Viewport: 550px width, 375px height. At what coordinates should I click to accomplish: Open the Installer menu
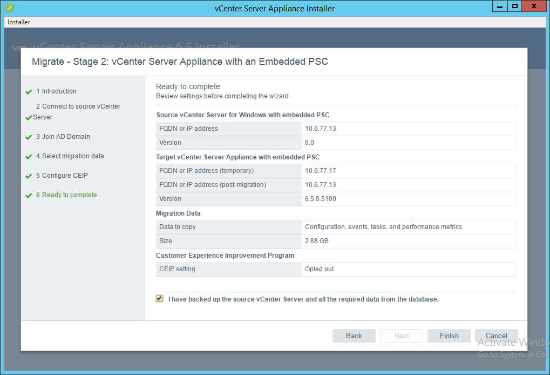[x=18, y=22]
